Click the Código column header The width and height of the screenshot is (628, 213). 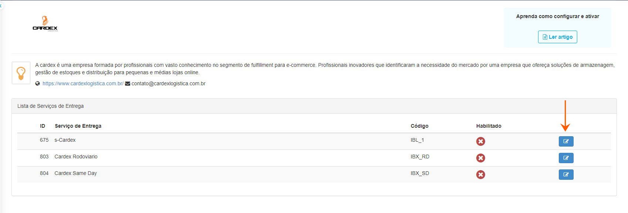point(419,126)
